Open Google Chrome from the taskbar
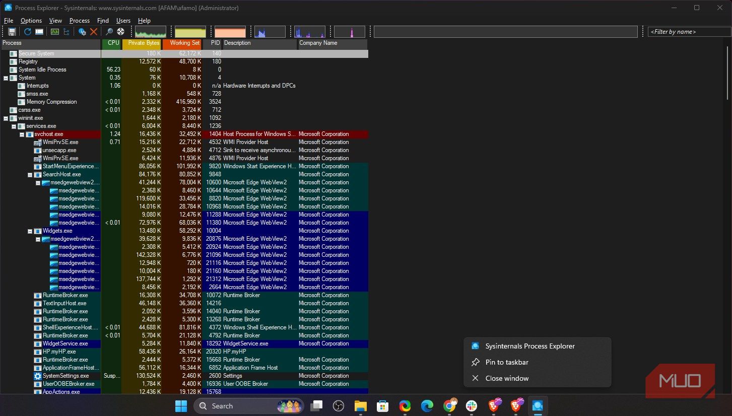Screen dimensions: 732x416 click(x=449, y=406)
